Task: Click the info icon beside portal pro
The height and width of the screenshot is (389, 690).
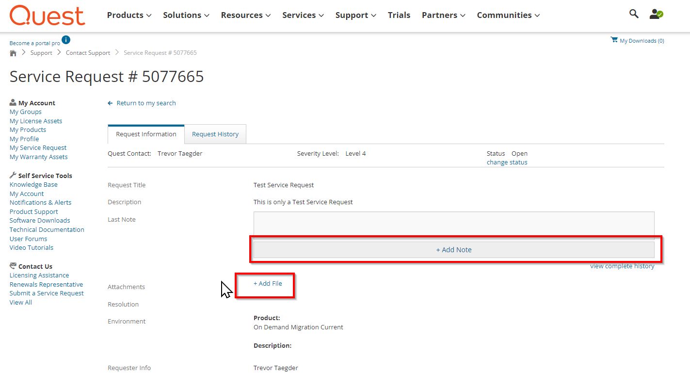Action: 66,40
